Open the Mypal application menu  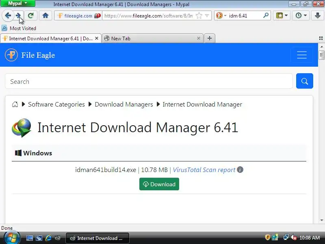[17, 3]
